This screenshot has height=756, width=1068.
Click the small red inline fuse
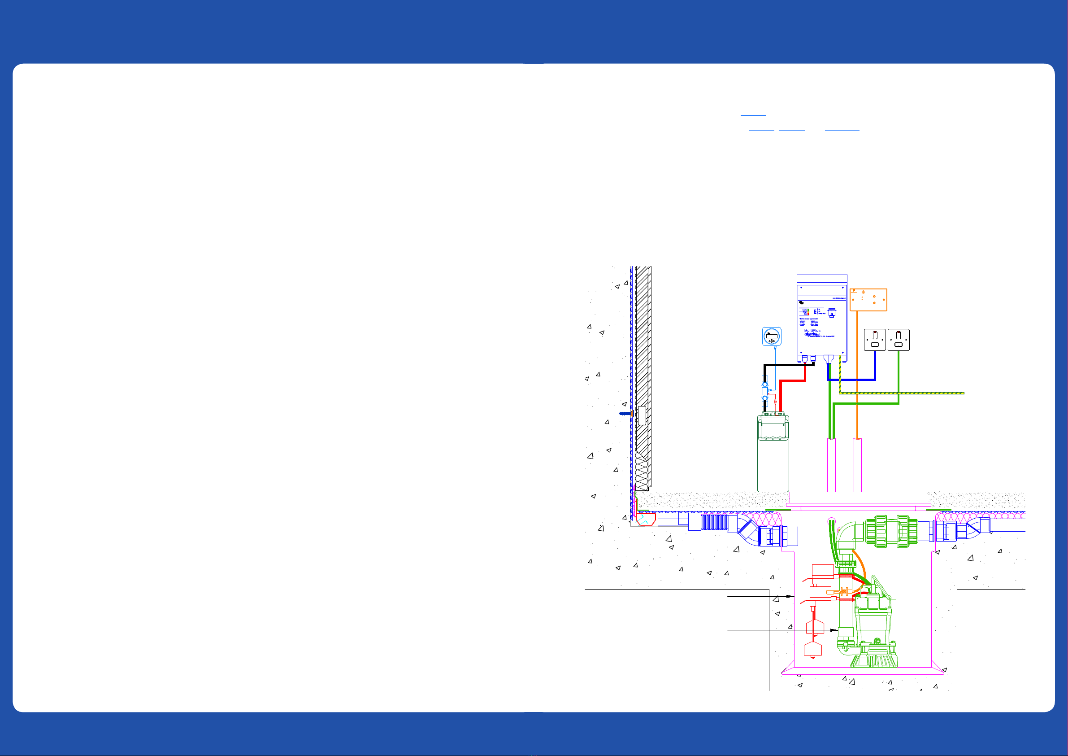point(775,401)
